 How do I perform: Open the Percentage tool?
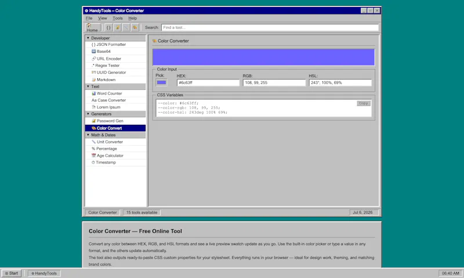(x=115, y=149)
